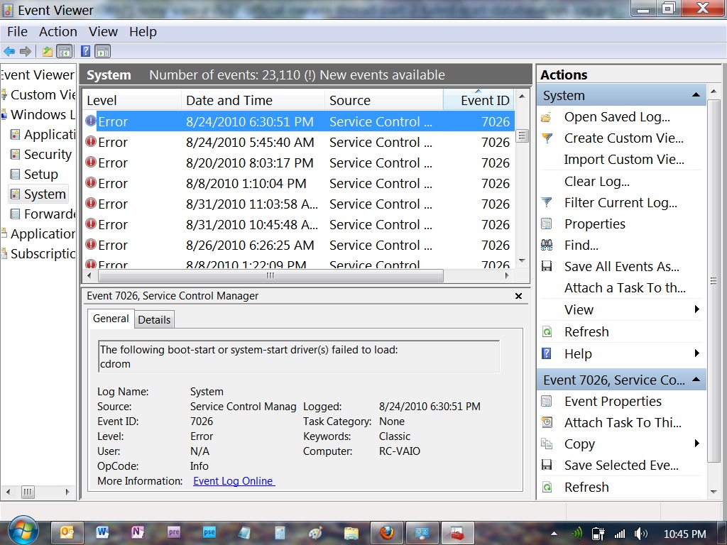This screenshot has width=727, height=545.
Task: Expand the View submenu arrow
Action: [696, 309]
